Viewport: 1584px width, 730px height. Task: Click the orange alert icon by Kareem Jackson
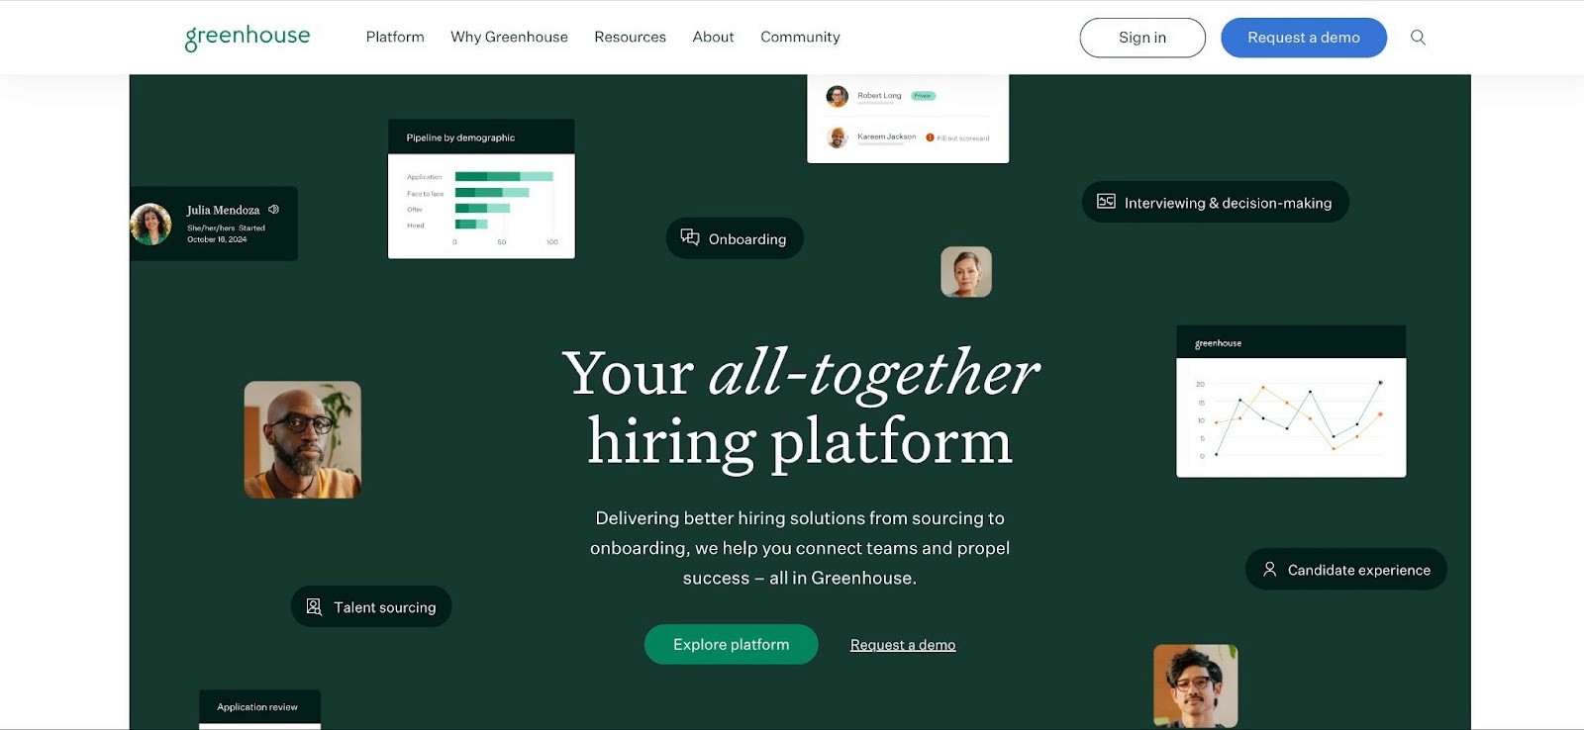[930, 137]
